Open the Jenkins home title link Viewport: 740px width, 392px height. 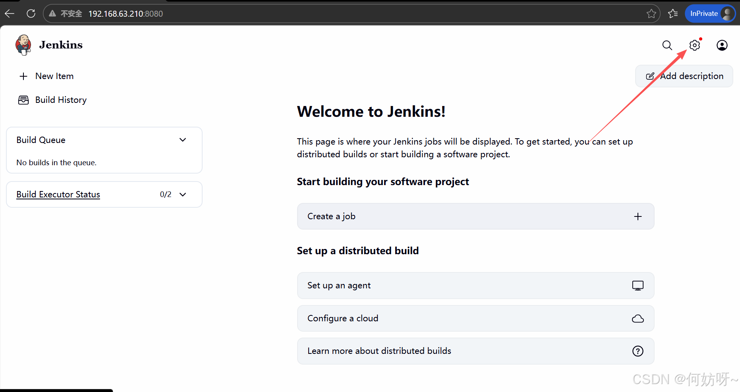61,45
